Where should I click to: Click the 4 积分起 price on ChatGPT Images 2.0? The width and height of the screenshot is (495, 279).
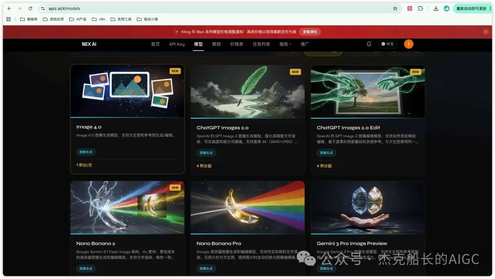pyautogui.click(x=204, y=166)
